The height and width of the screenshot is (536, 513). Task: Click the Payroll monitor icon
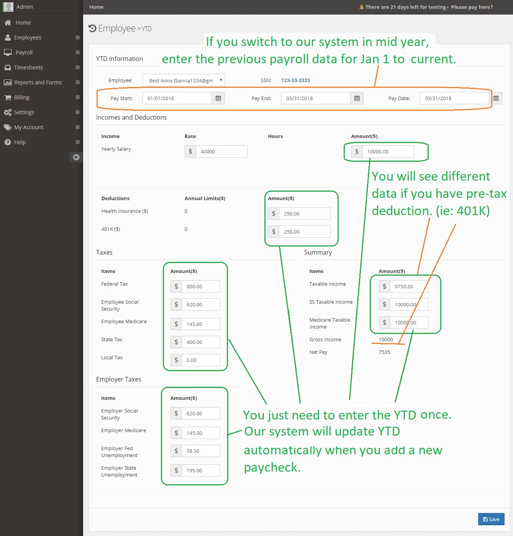pyautogui.click(x=8, y=53)
